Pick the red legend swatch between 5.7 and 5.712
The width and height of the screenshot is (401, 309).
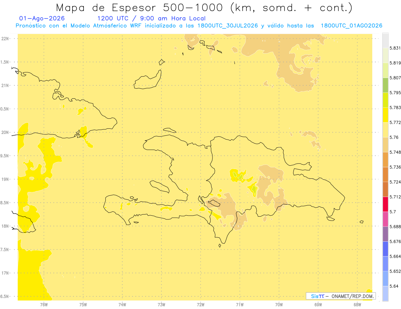[x=385, y=204]
